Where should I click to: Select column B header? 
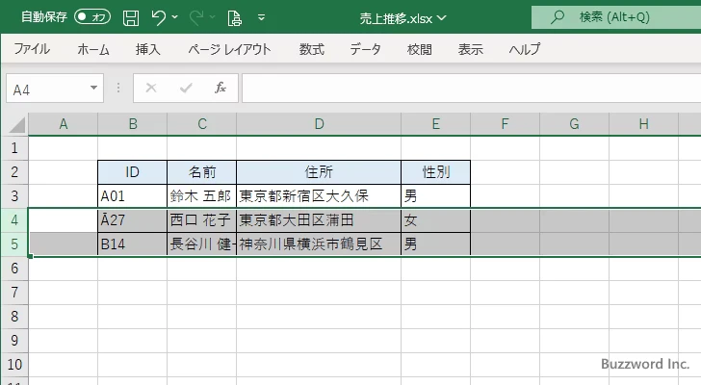click(x=132, y=124)
